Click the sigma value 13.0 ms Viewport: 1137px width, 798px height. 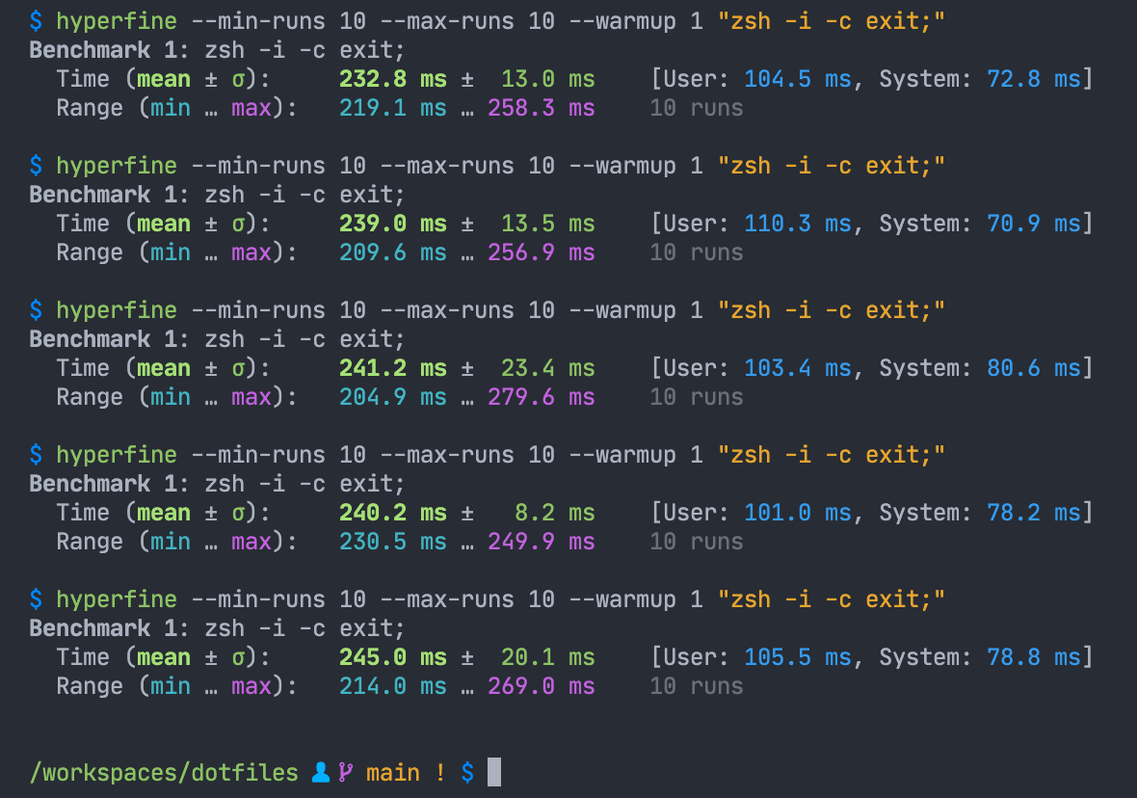548,78
